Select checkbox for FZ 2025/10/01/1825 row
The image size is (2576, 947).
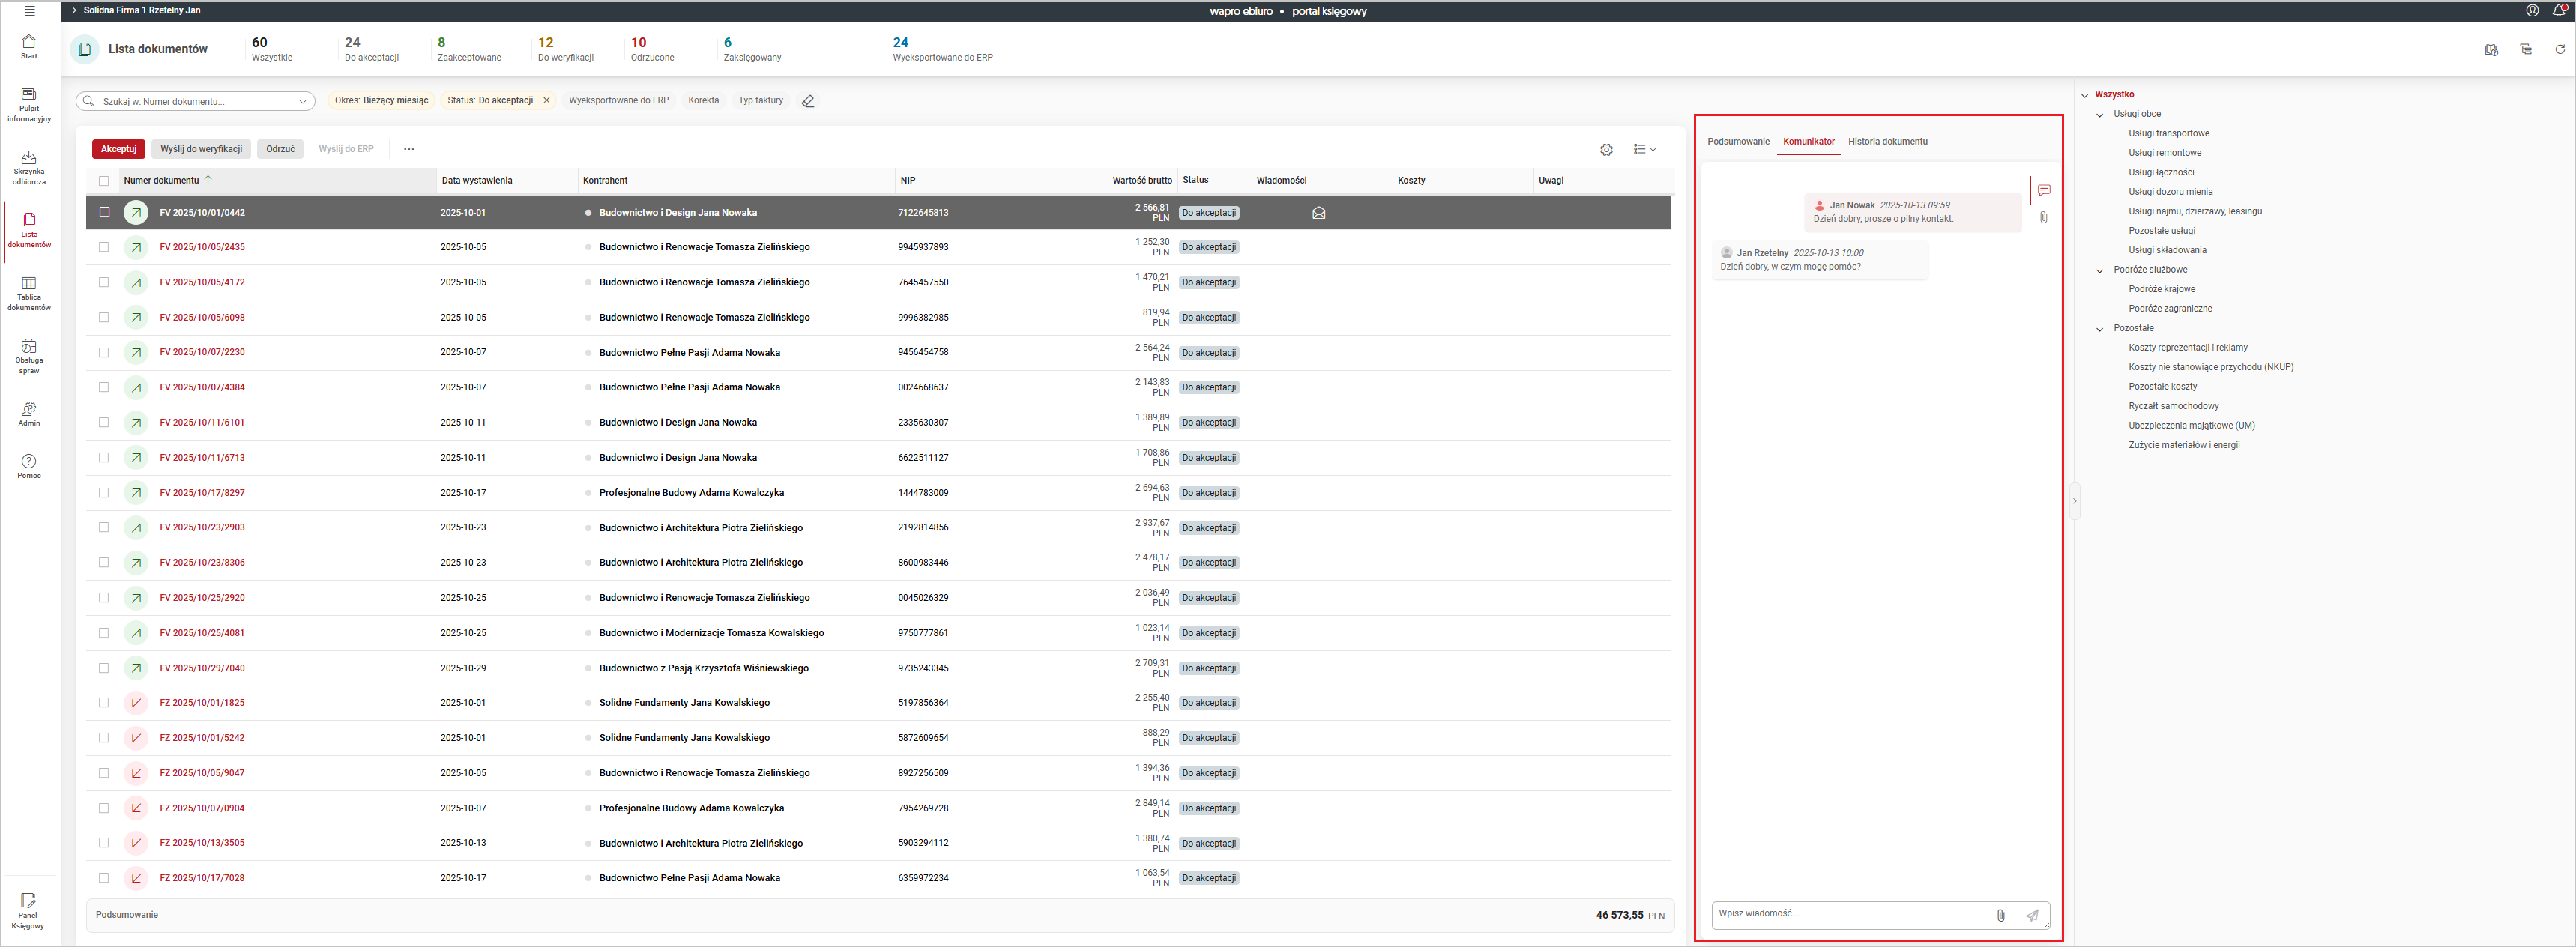104,703
